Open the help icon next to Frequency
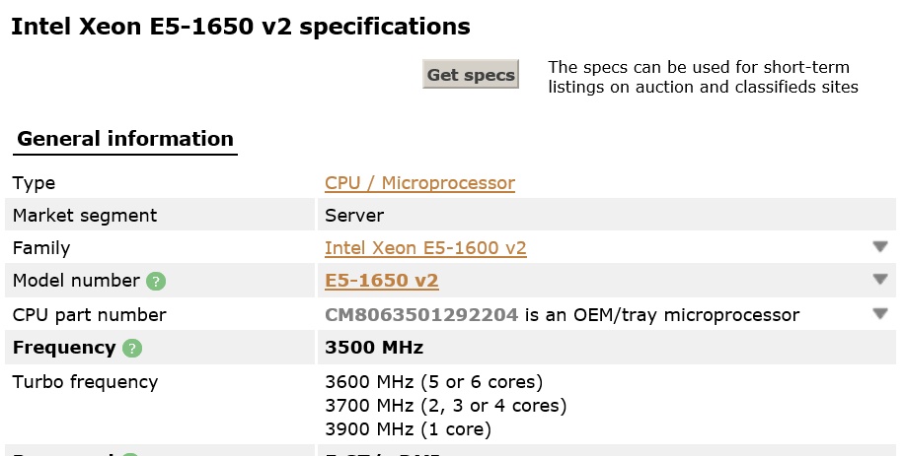This screenshot has width=905, height=456. 132,349
